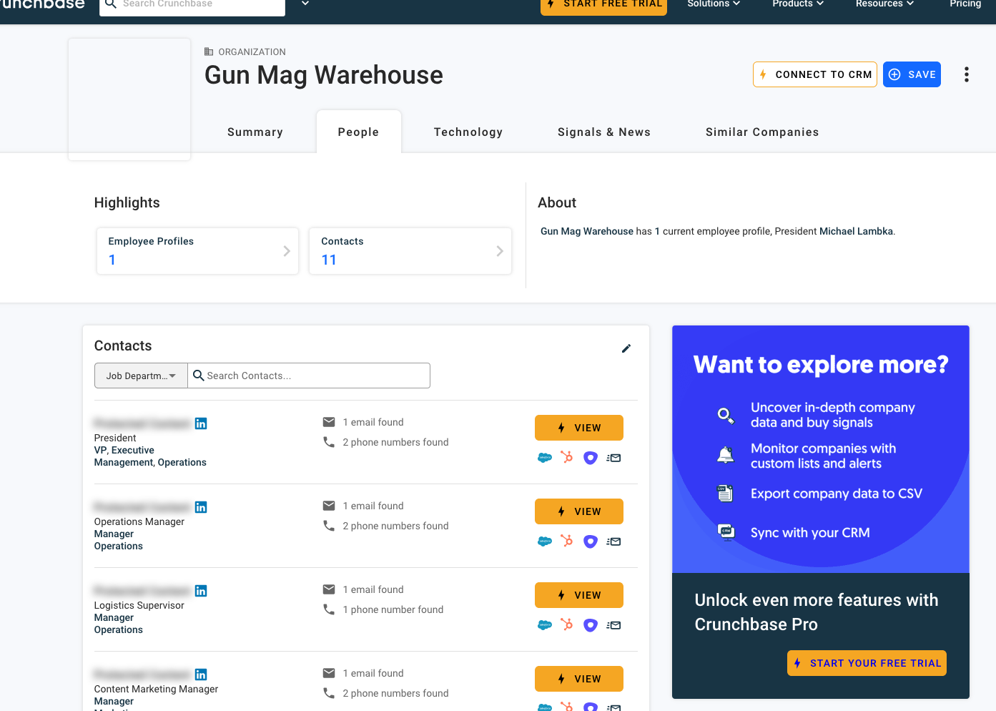Switch to the Summary tab
The width and height of the screenshot is (996, 711).
point(255,132)
